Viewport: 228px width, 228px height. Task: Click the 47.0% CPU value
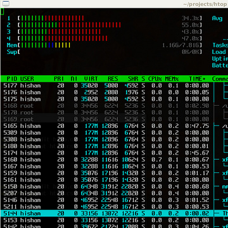click(x=191, y=39)
